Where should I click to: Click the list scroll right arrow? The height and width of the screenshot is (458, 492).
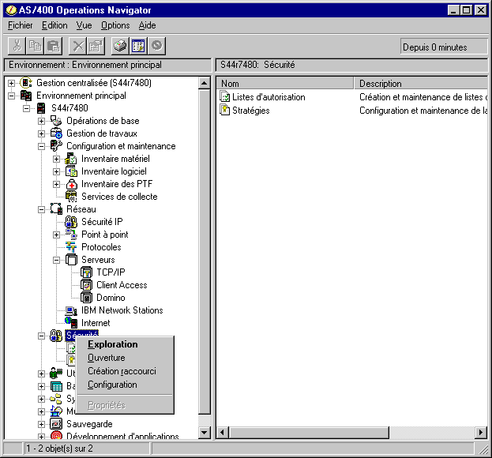pyautogui.click(x=481, y=433)
